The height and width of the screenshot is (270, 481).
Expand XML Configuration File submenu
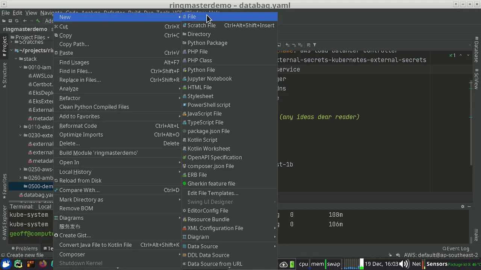coord(230,228)
